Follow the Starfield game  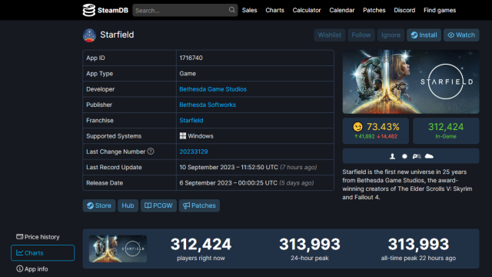click(x=361, y=35)
